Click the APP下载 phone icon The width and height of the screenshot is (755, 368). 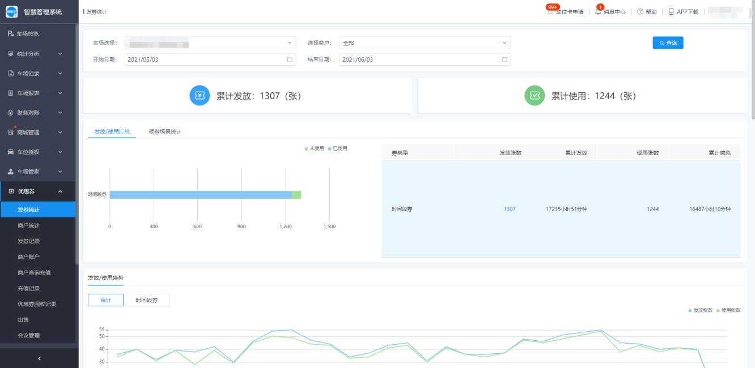pyautogui.click(x=671, y=12)
